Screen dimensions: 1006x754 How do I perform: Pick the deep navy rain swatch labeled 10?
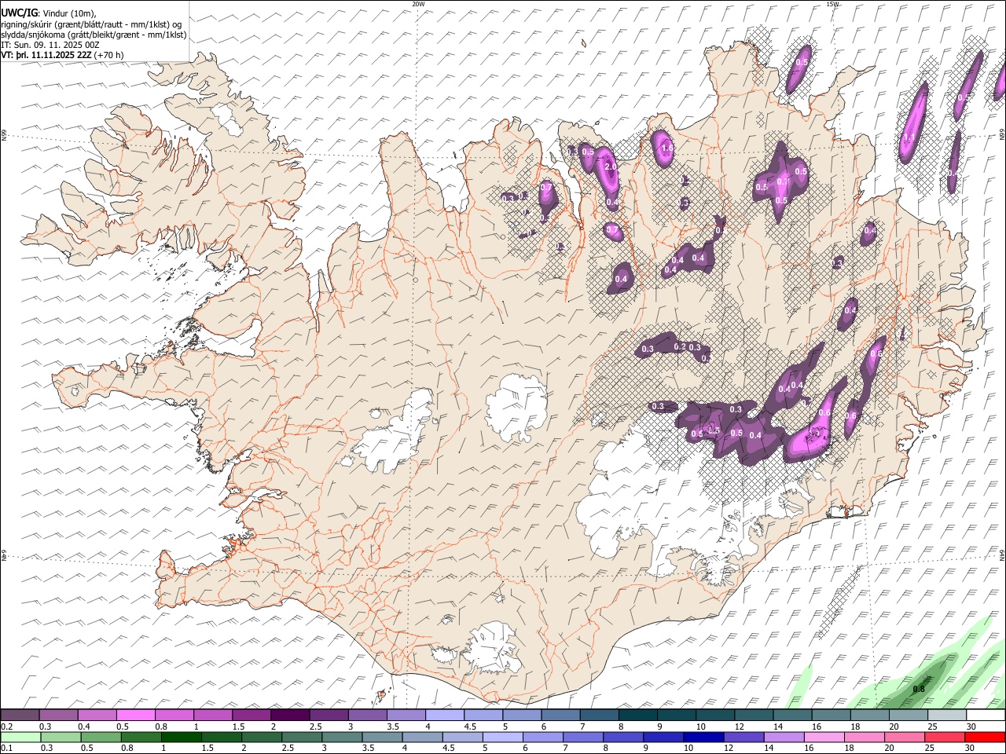703,737
